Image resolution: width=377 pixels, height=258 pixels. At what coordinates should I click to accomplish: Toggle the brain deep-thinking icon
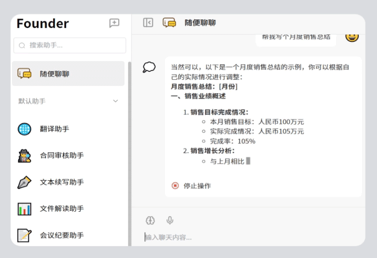coord(150,220)
